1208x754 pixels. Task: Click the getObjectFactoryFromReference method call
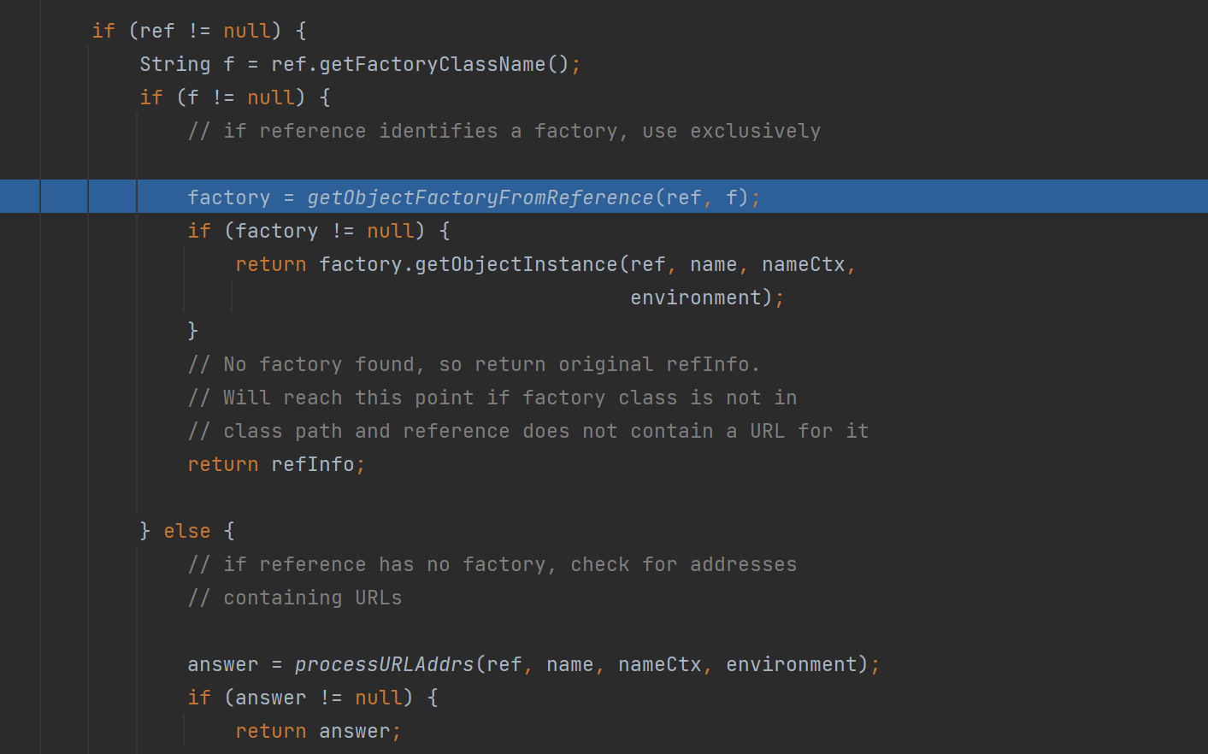click(480, 197)
